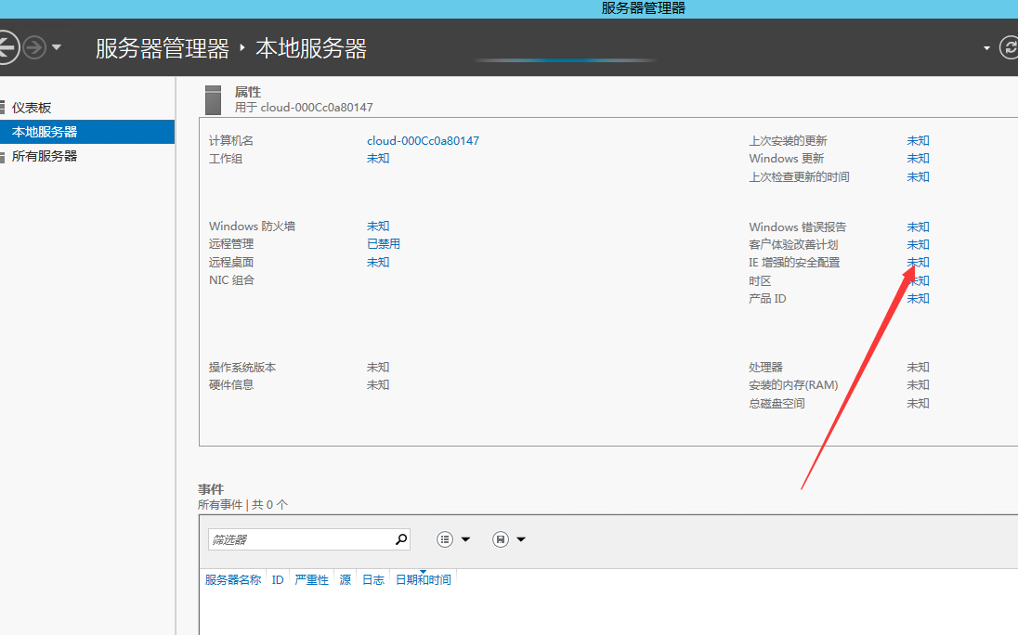Click the 总磁盘空间 label
Viewport: 1018px width, 635px height.
tap(777, 404)
